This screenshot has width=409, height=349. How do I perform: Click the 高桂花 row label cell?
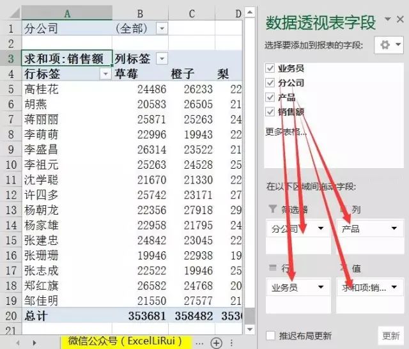click(67, 89)
